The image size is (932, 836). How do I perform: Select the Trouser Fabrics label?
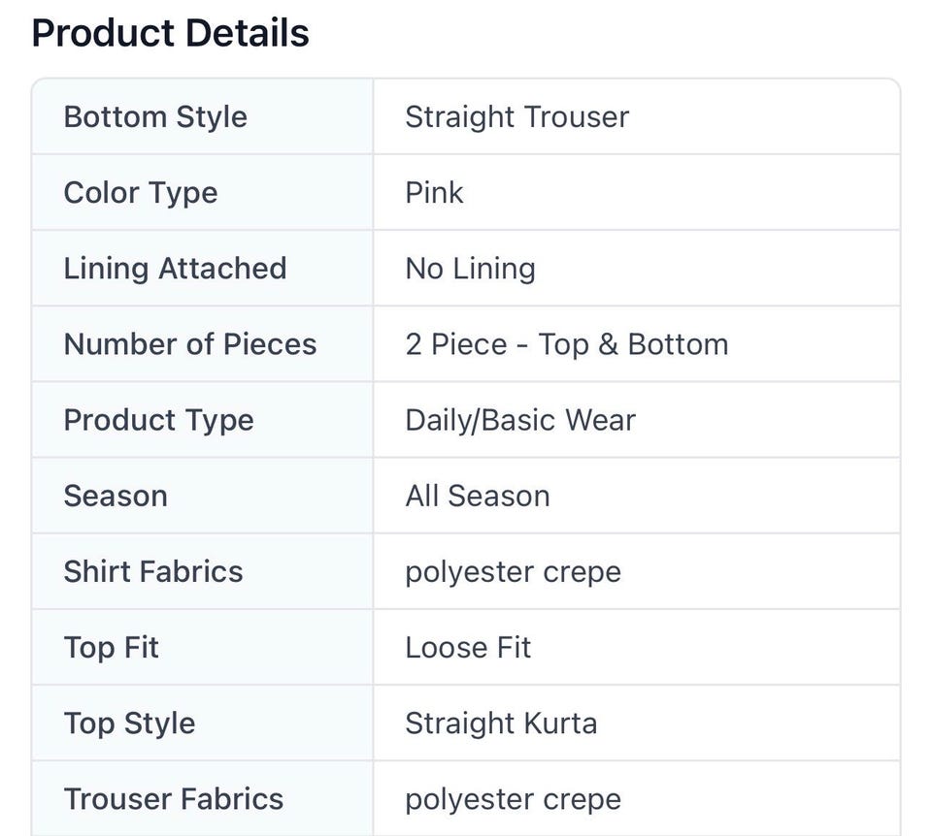174,799
